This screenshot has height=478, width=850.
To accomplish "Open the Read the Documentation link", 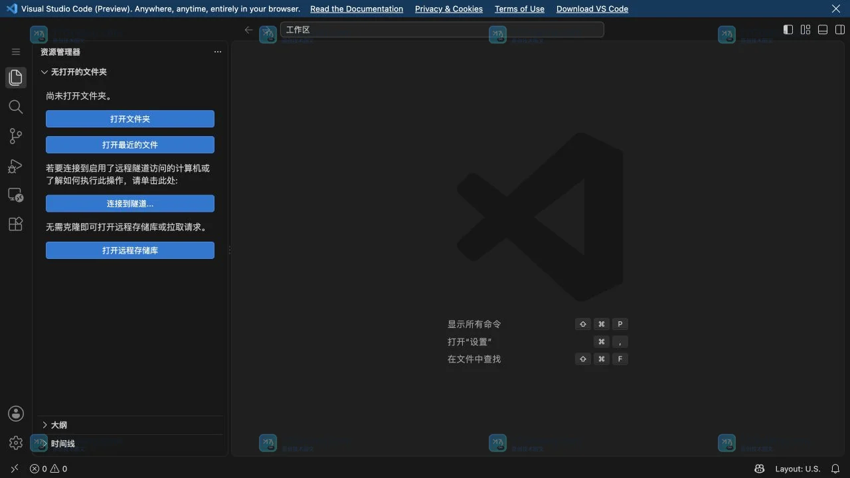I will [357, 9].
